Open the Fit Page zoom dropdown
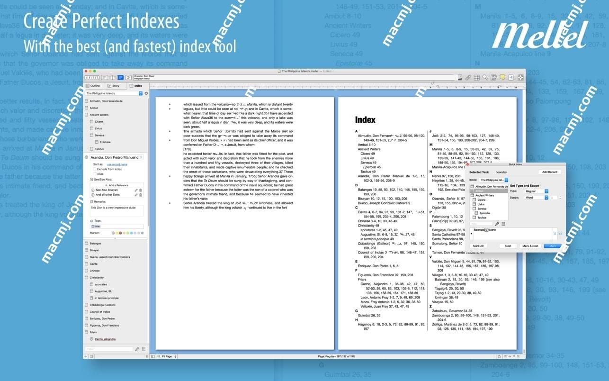 (x=169, y=356)
